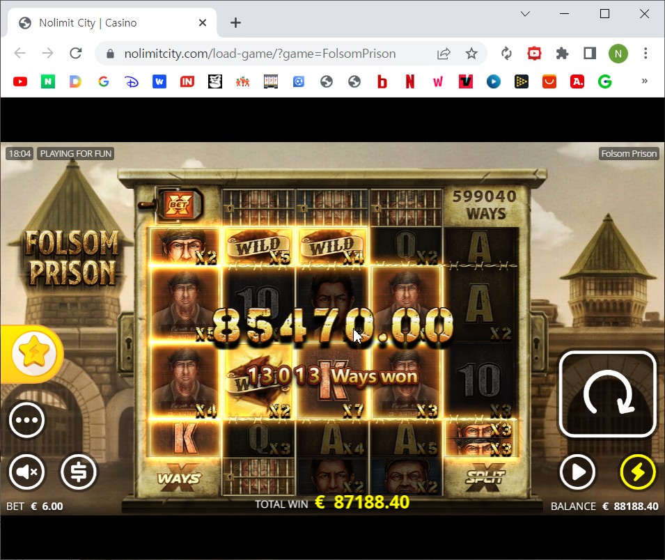
Task: Close the Nolimit City Casino tab
Action: [x=203, y=22]
